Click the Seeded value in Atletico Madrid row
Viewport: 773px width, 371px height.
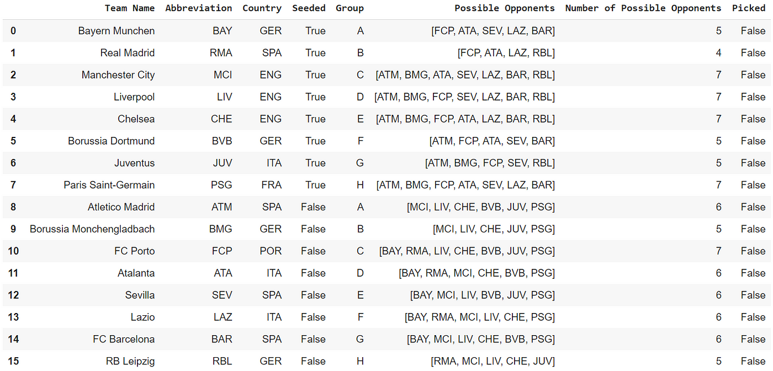pos(313,208)
